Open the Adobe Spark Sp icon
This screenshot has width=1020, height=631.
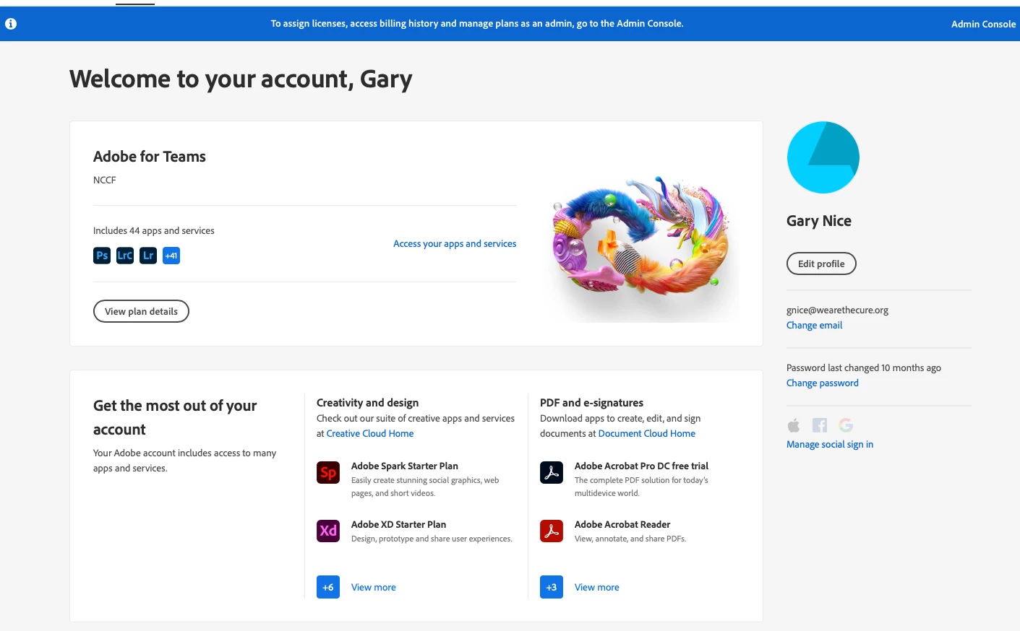tap(328, 472)
